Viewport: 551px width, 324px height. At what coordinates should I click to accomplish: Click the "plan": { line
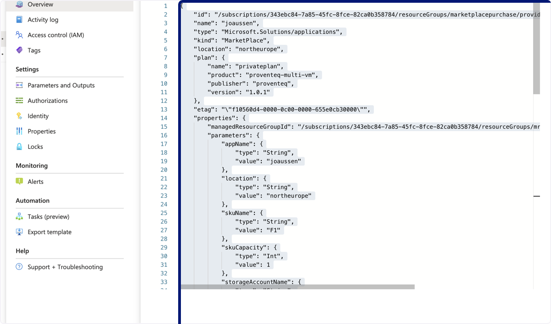pos(209,58)
